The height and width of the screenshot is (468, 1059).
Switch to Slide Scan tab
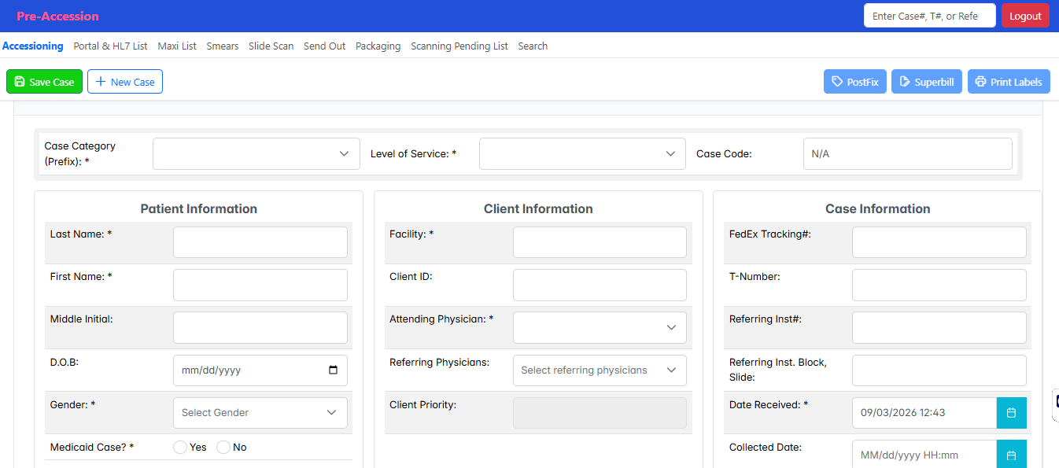271,46
